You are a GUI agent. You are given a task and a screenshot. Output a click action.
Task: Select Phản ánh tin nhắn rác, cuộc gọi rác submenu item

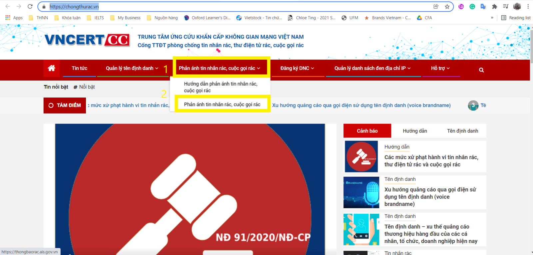tap(222, 105)
